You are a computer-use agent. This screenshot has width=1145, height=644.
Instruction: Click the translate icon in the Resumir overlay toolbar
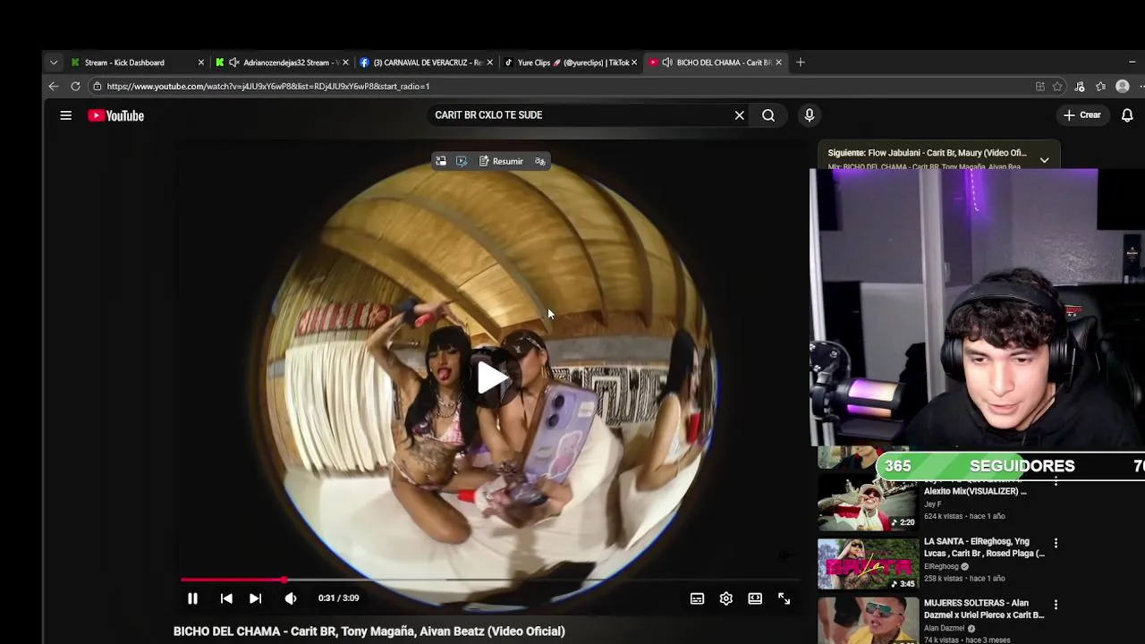pos(540,161)
